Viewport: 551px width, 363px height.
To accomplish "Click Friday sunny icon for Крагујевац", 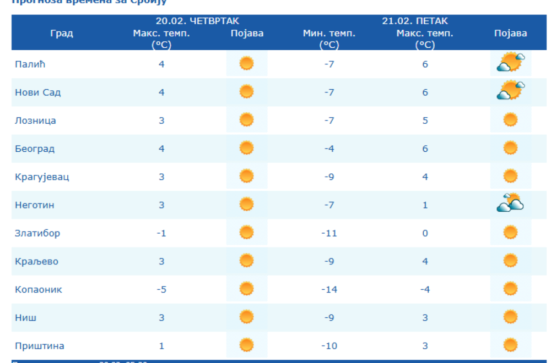I will pyautogui.click(x=510, y=177).
